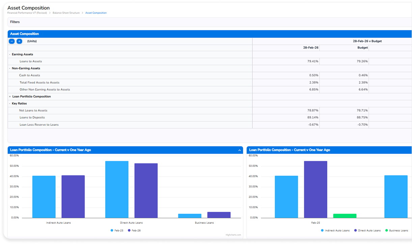Go to Balance Sheet Structure breadcrumb

pos(66,13)
